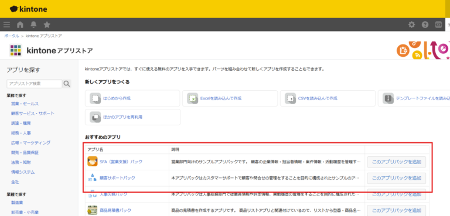The width and height of the screenshot is (450, 216).
Task: Open 人事労務パック link
Action: pyautogui.click(x=113, y=194)
